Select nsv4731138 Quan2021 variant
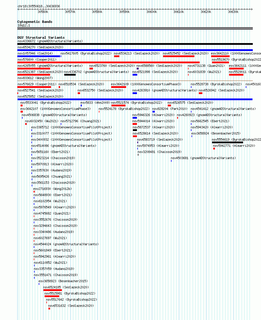 pos(206,66)
